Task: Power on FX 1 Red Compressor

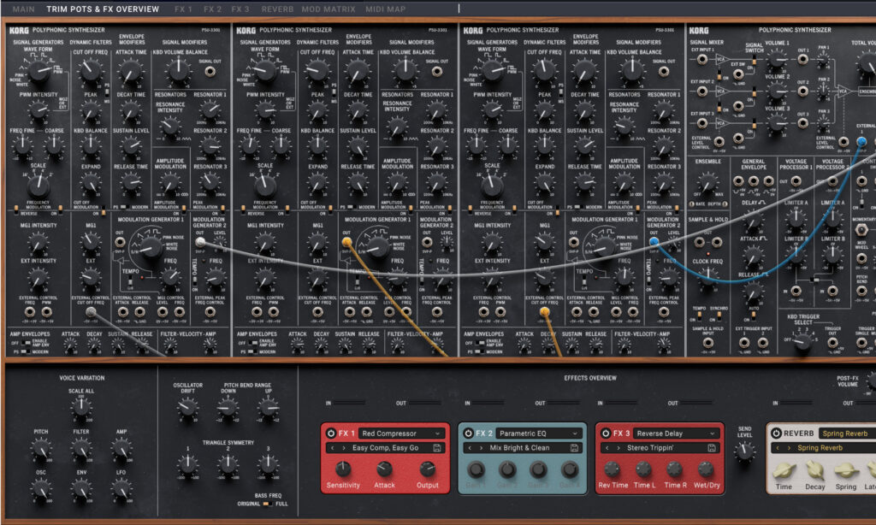Action: pos(329,434)
